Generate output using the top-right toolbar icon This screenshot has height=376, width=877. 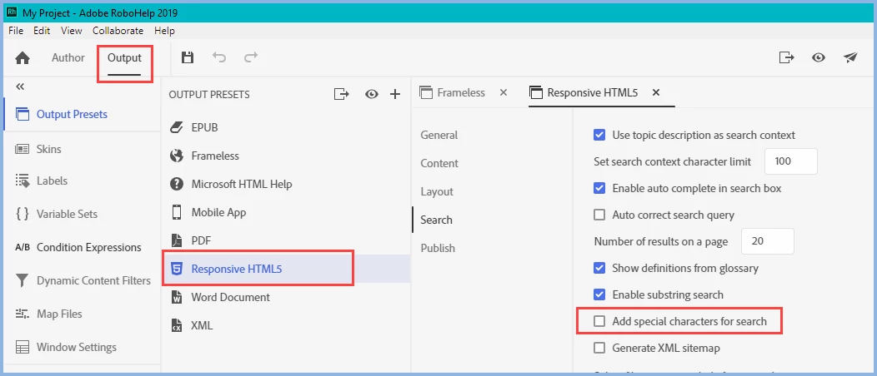[x=786, y=57]
